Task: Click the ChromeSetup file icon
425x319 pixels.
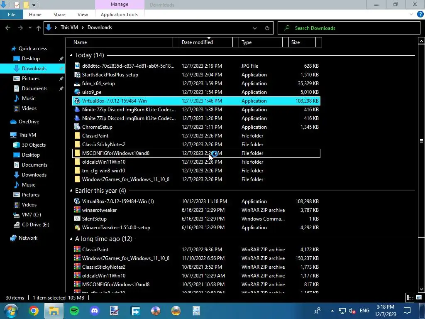Action: coord(77,127)
